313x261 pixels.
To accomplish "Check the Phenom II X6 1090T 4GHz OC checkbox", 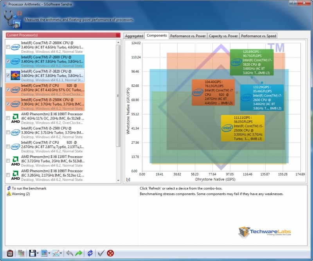I will tap(8, 118).
